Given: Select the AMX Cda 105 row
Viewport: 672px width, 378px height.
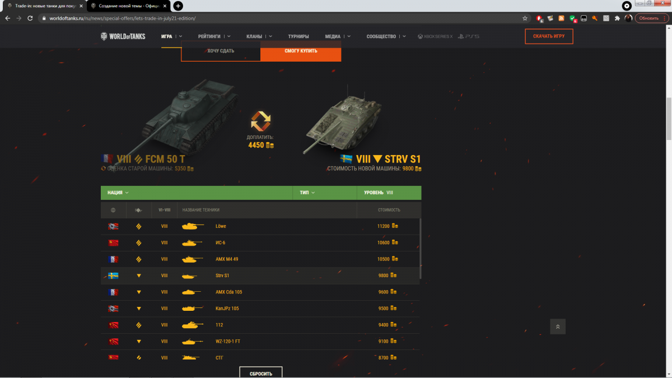Looking at the screenshot, I should (260, 292).
